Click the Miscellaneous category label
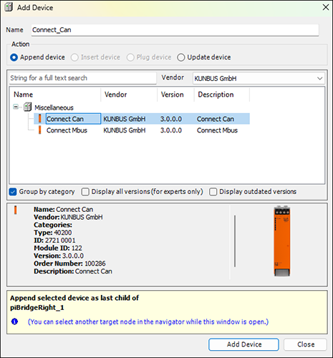Image resolution: width=333 pixels, height=358 pixels. coord(54,107)
